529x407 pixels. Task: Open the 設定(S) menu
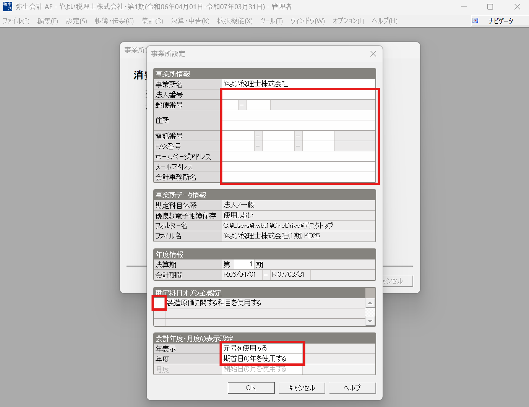coord(76,21)
